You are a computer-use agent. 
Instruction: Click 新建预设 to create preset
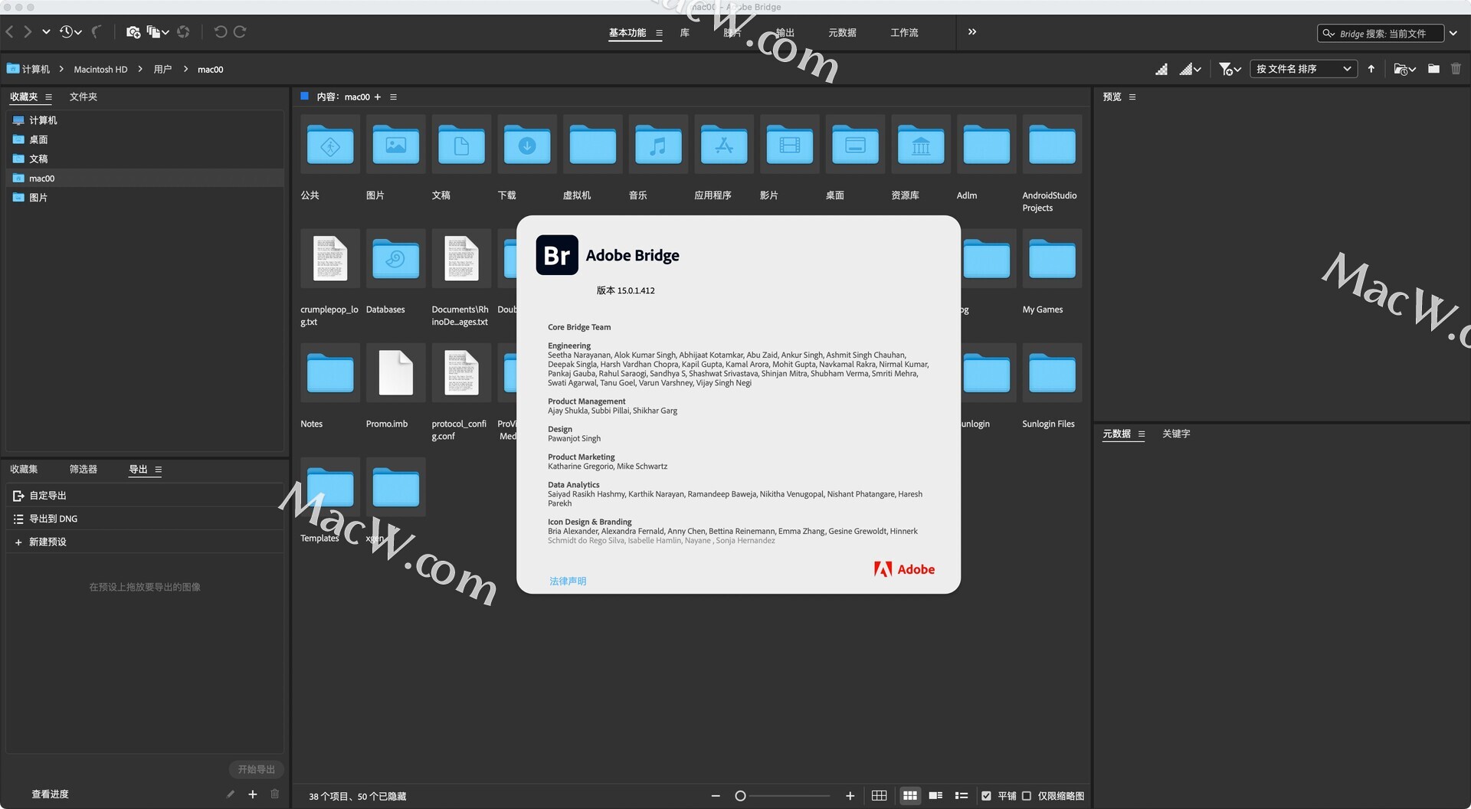pos(145,542)
